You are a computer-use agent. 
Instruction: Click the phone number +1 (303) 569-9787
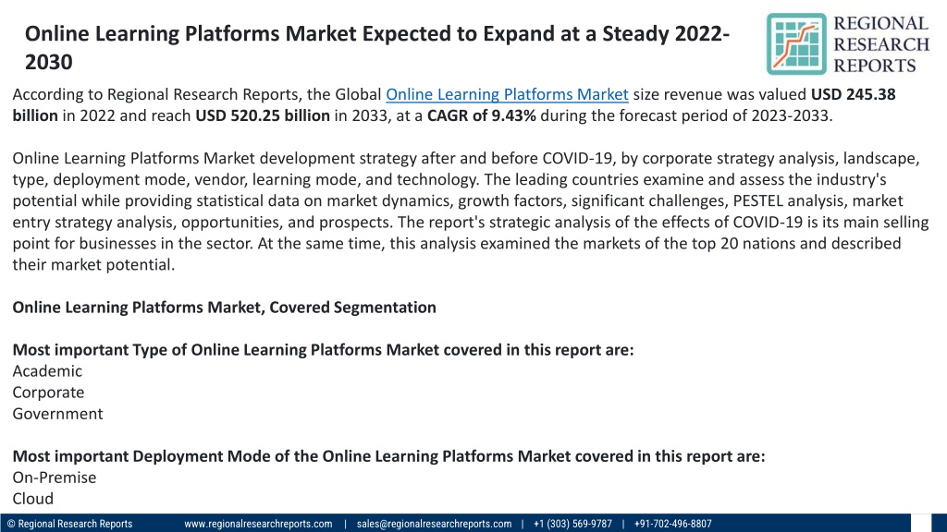tap(572, 524)
